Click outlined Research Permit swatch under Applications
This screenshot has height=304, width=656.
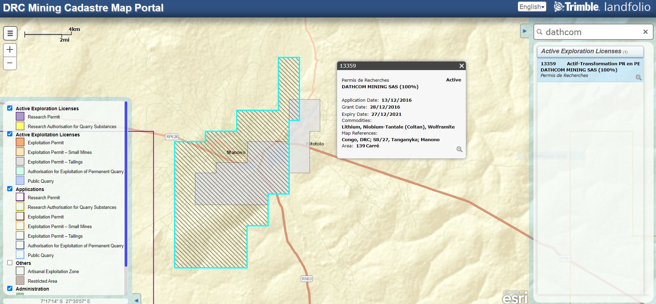20,197
